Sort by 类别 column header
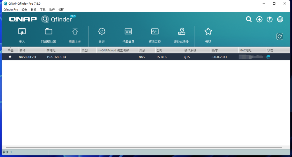Screen dimensions: 292x157 pos(147,50)
